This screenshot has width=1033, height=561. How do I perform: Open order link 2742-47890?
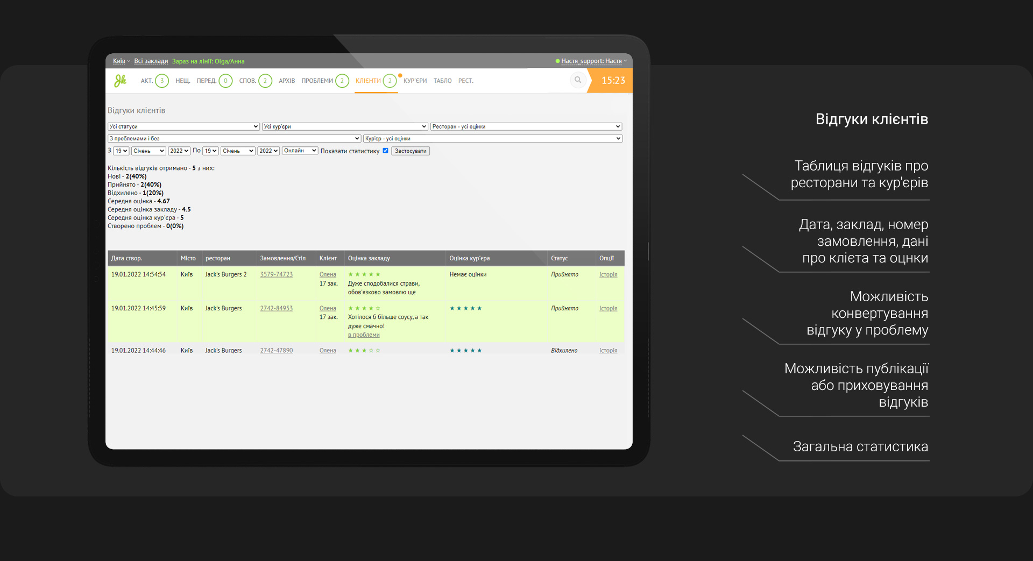click(277, 350)
